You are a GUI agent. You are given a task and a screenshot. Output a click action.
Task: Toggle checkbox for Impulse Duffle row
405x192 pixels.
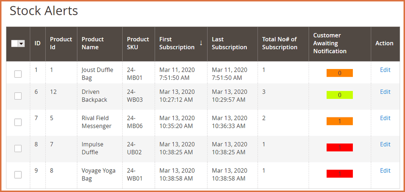click(18, 148)
